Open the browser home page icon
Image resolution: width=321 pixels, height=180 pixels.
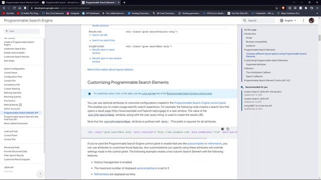click(x=20, y=8)
